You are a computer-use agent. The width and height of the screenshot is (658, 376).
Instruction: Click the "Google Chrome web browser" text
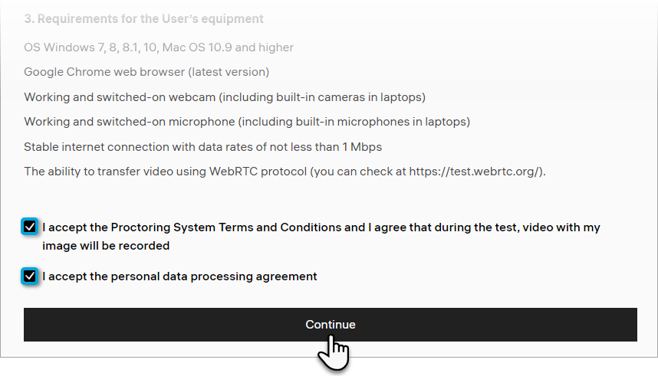pyautogui.click(x=100, y=72)
